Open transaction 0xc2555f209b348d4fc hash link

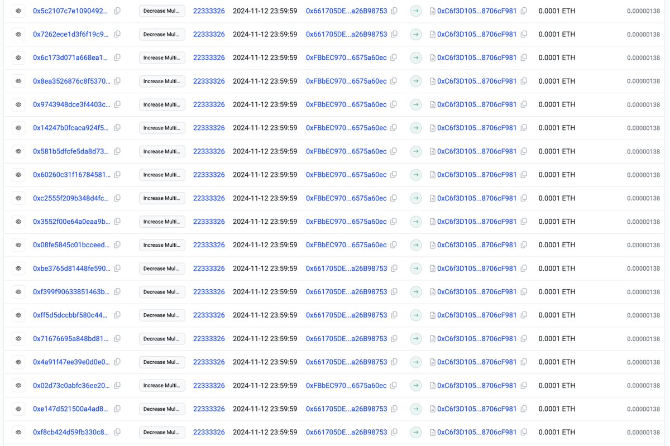71,198
